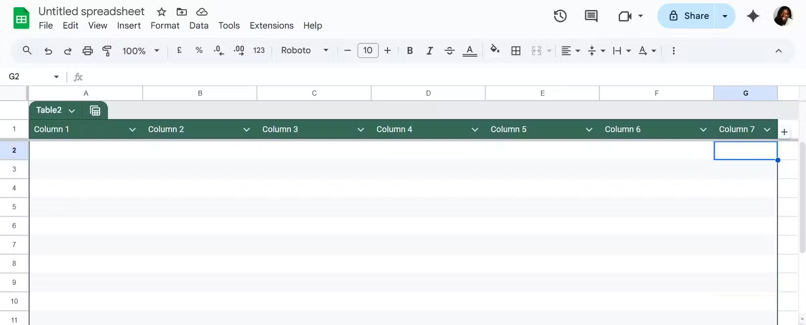
Task: Open version history clock icon
Action: 560,16
